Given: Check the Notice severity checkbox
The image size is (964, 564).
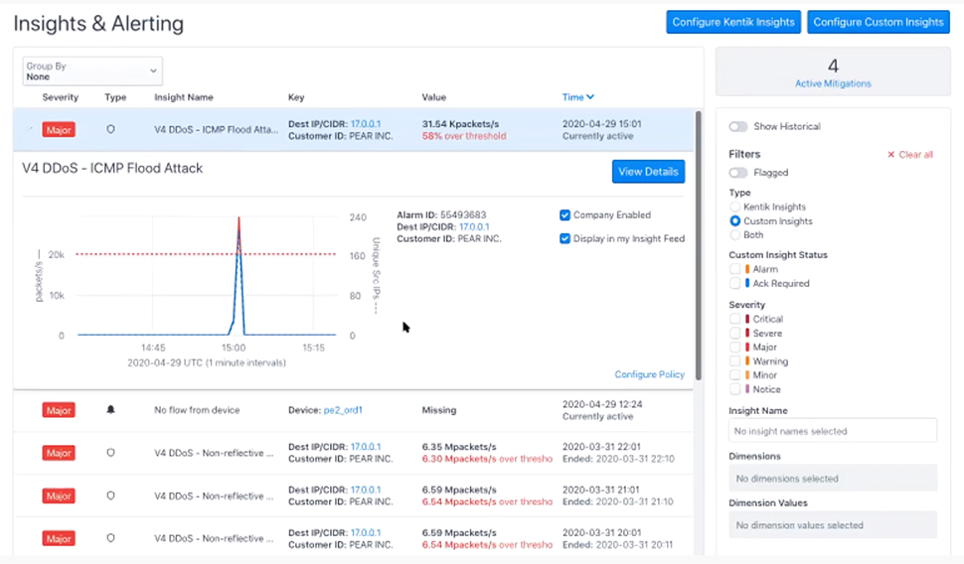Looking at the screenshot, I should pyautogui.click(x=734, y=389).
